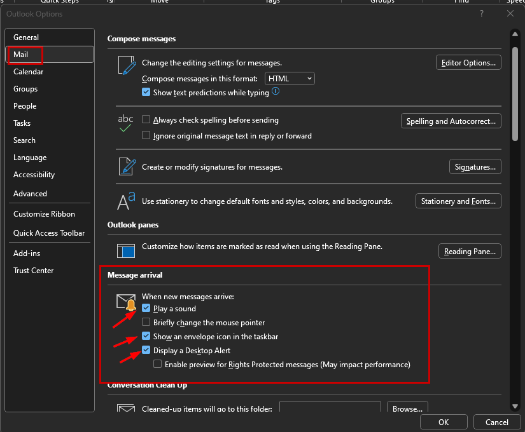
Task: Disable Play a sound for new messages
Action: [146, 308]
